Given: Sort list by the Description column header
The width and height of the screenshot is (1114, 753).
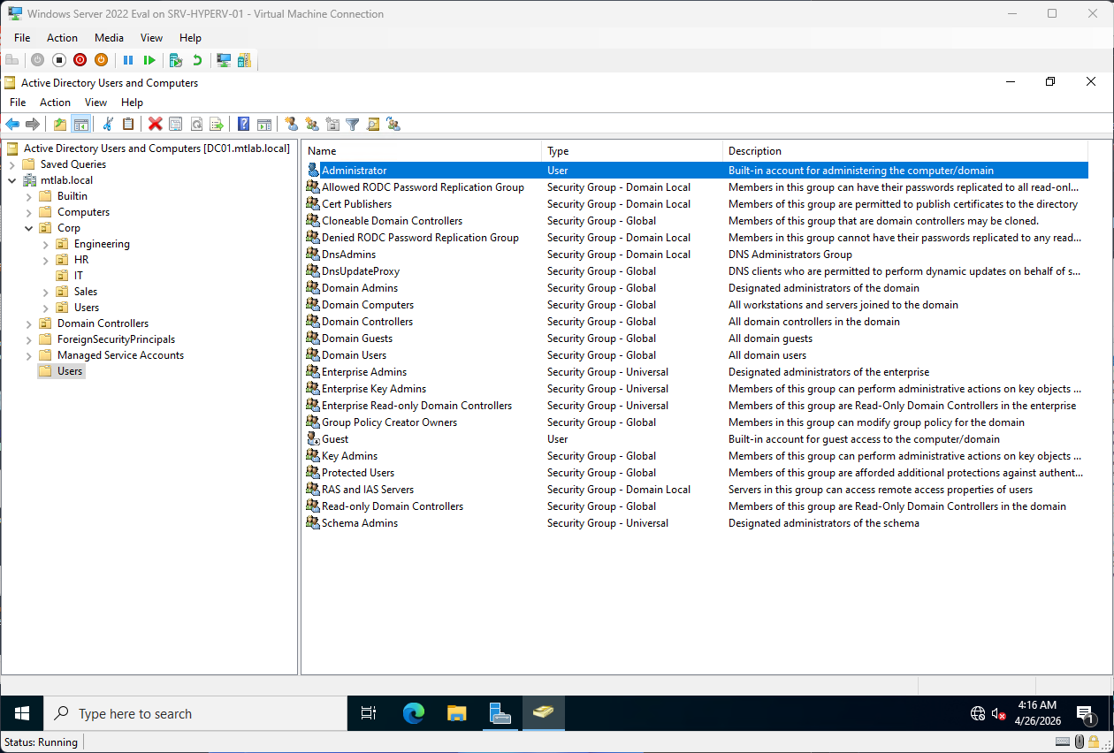Looking at the screenshot, I should point(905,151).
